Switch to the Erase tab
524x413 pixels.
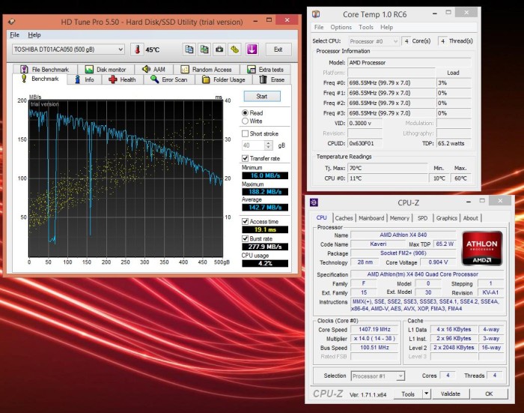pos(272,79)
